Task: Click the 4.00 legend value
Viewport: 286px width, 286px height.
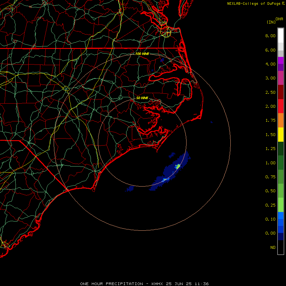Action: (x=270, y=64)
